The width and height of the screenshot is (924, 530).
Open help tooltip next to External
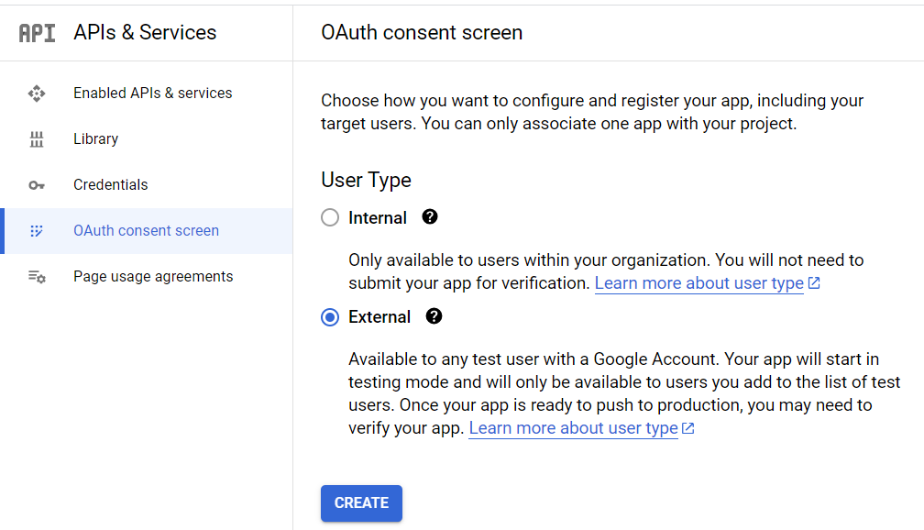[434, 316]
